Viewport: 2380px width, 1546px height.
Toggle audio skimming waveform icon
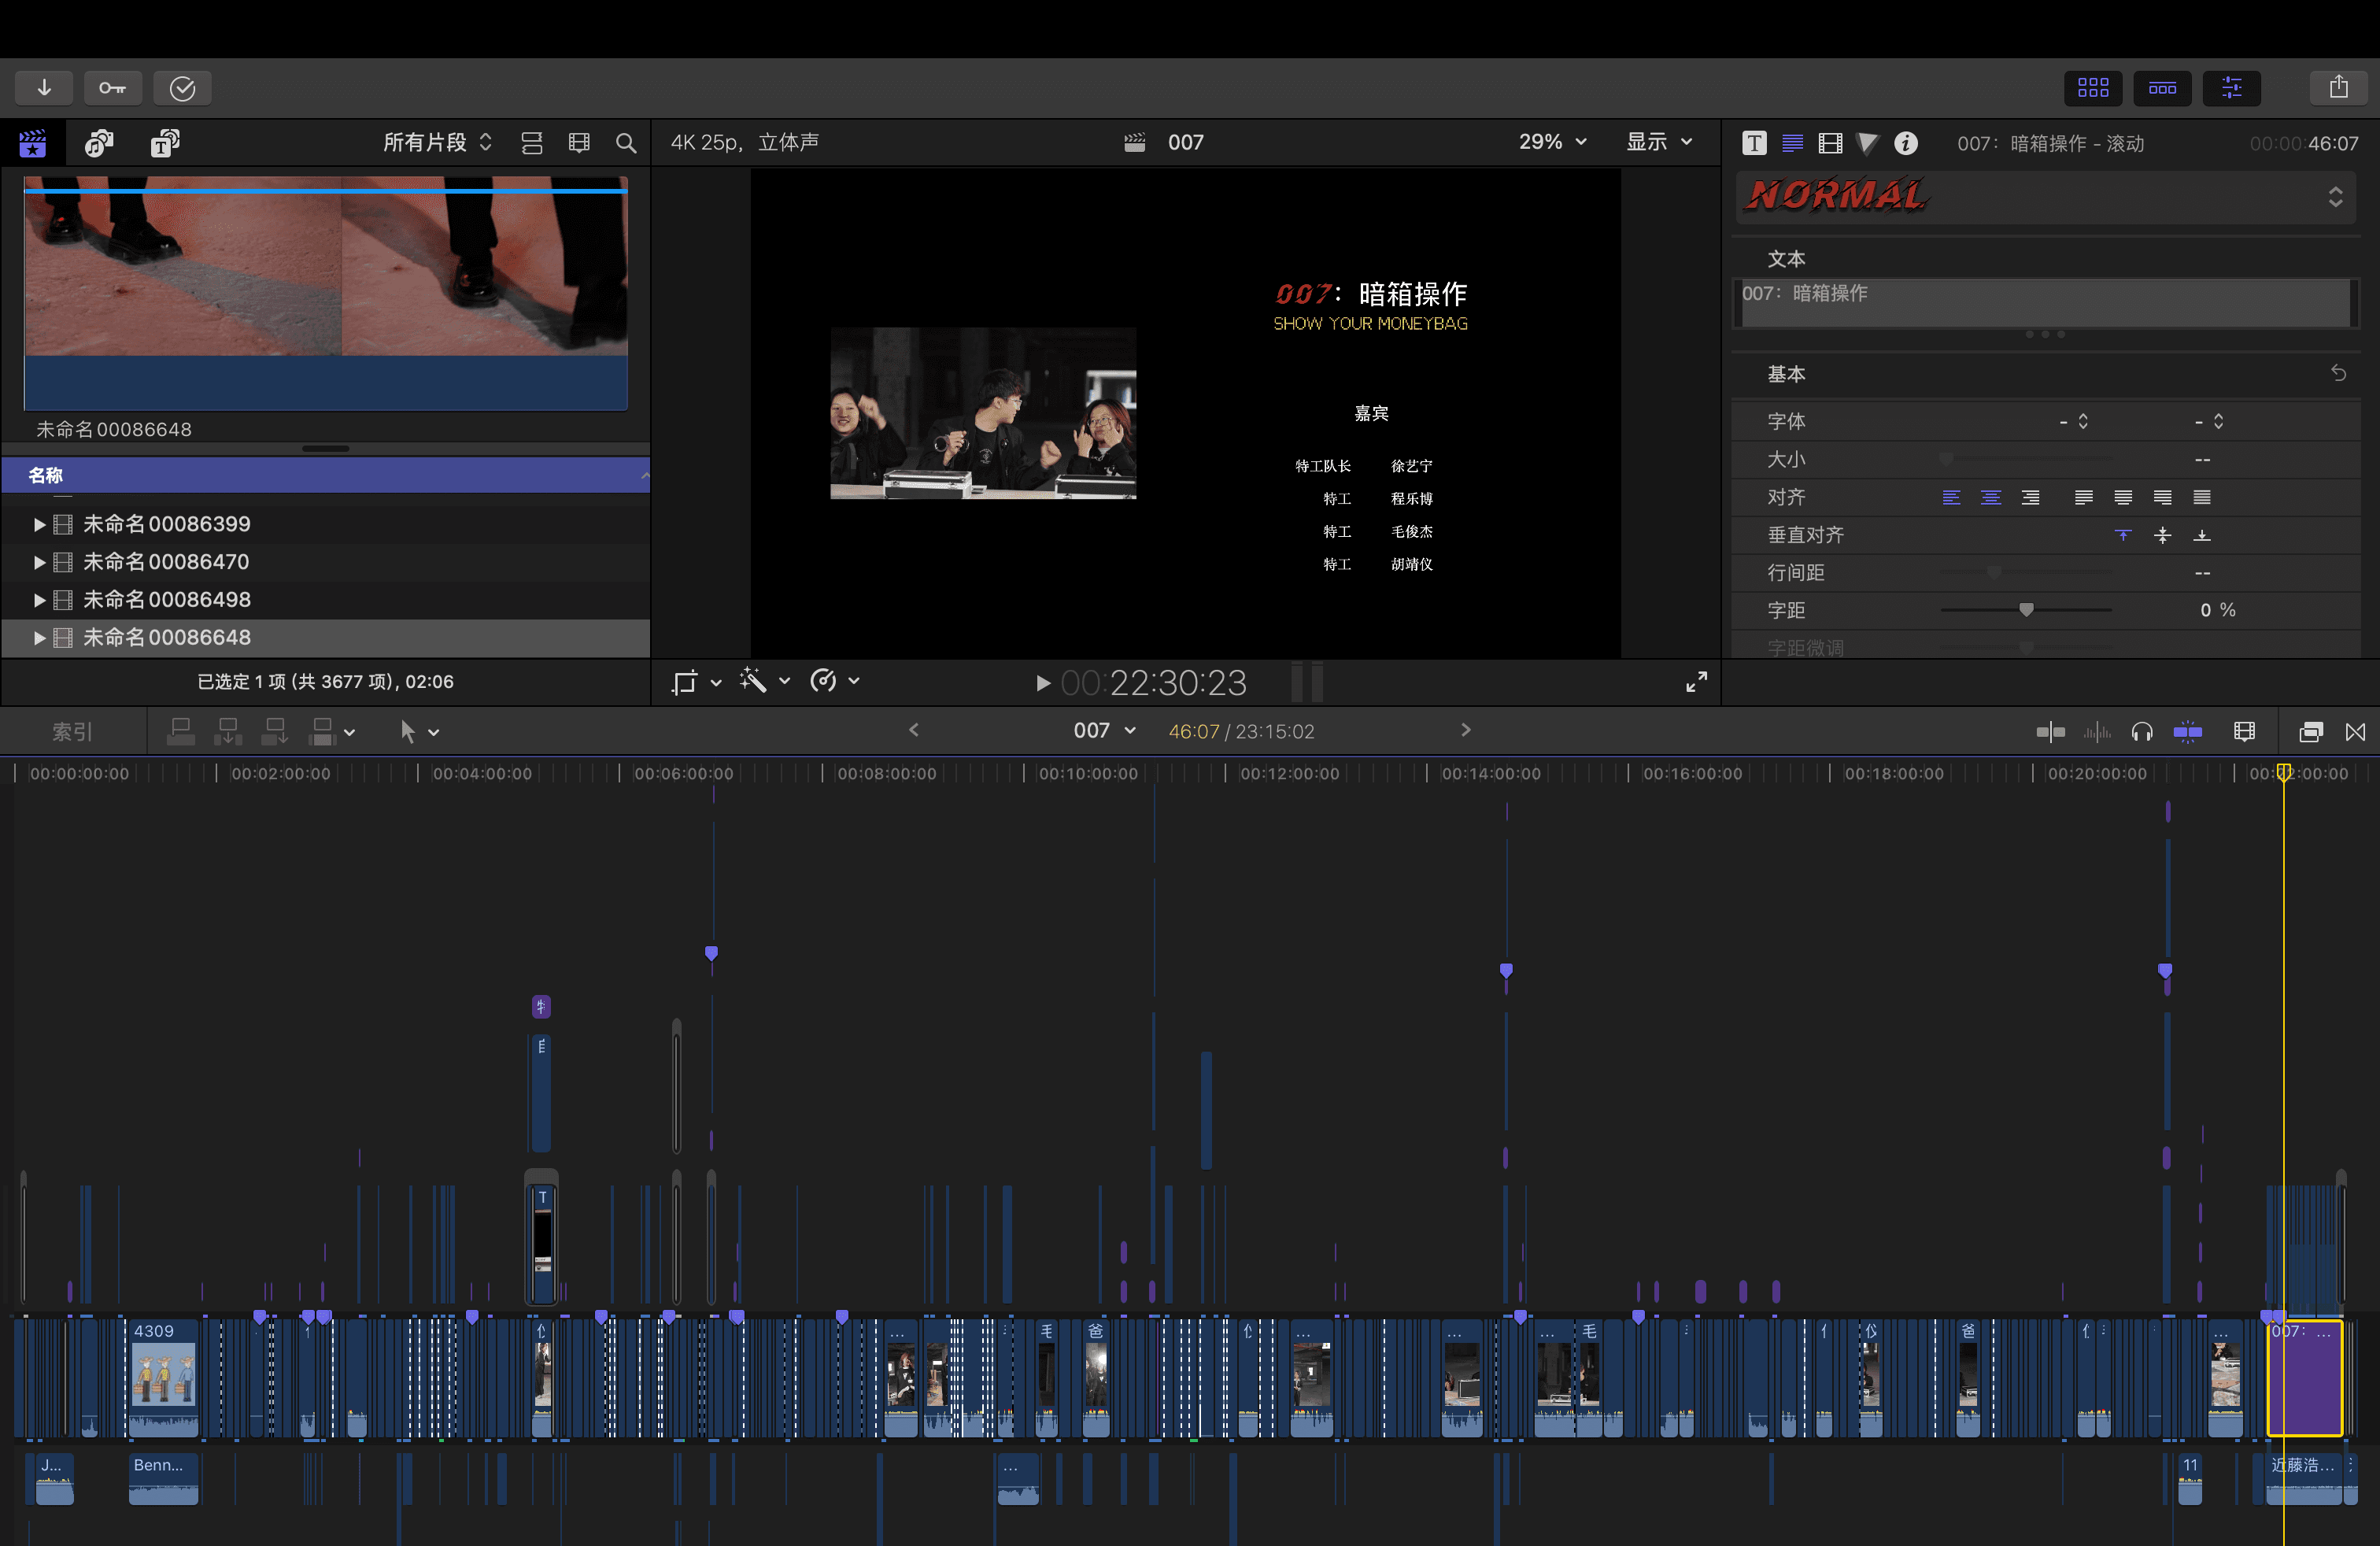pos(2097,732)
